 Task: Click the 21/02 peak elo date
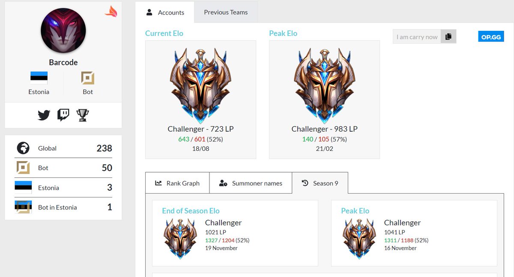[325, 149]
